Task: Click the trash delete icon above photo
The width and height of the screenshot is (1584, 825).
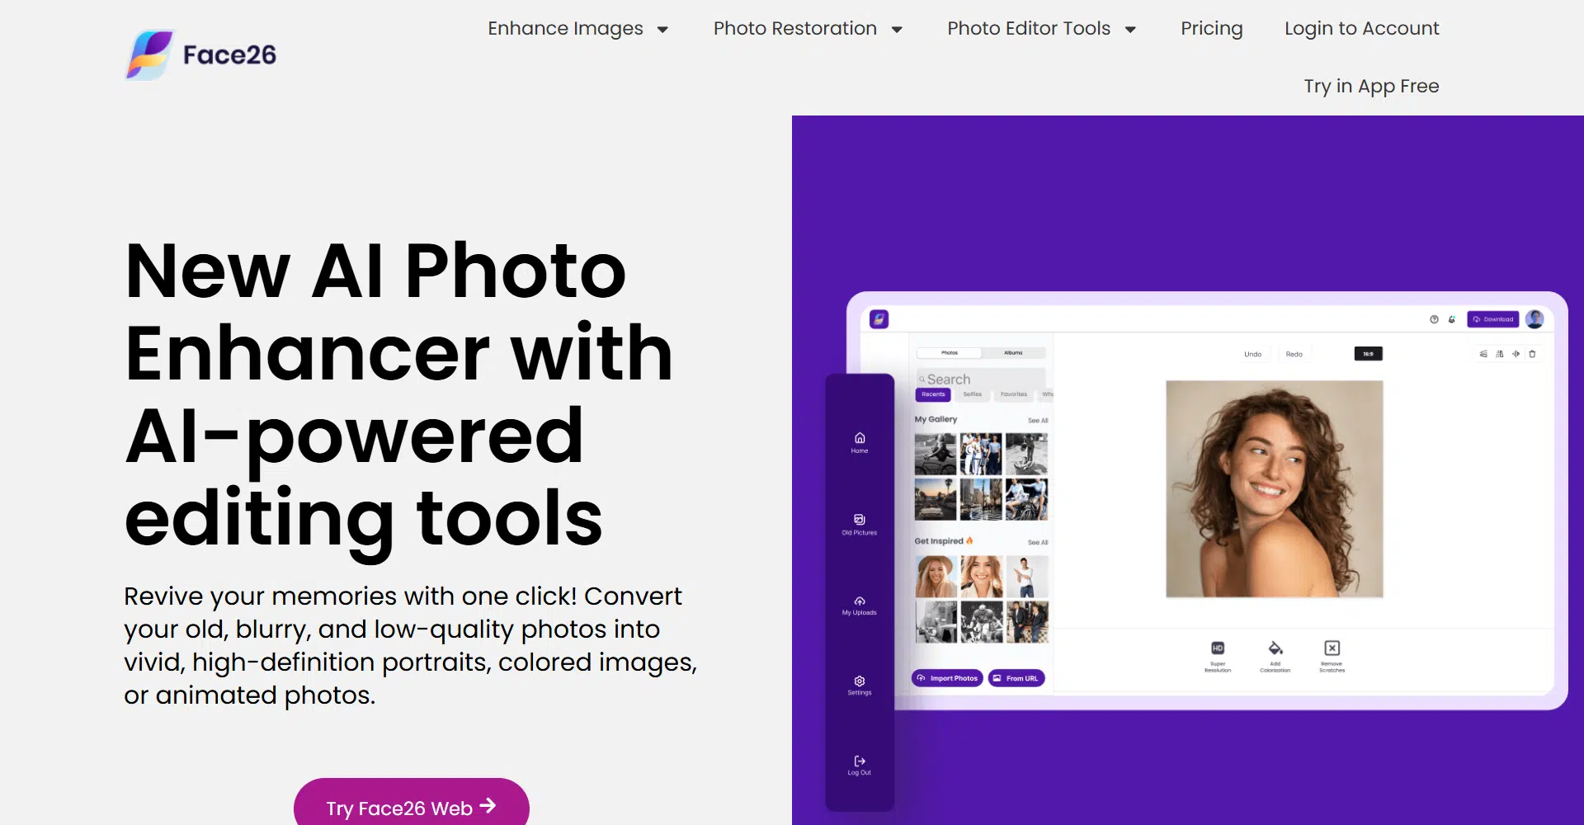Action: click(1532, 354)
